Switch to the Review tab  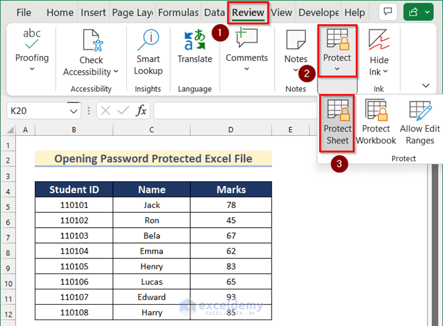(248, 12)
